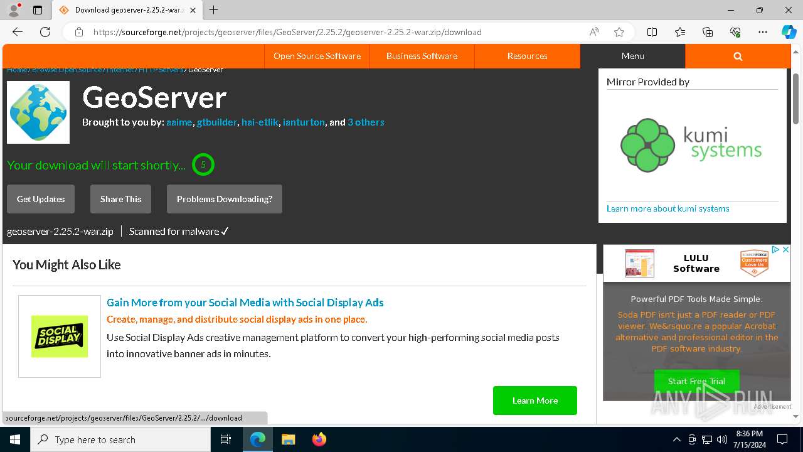Click the GeoServer project logo
Viewport: 803px width, 452px height.
click(x=38, y=112)
